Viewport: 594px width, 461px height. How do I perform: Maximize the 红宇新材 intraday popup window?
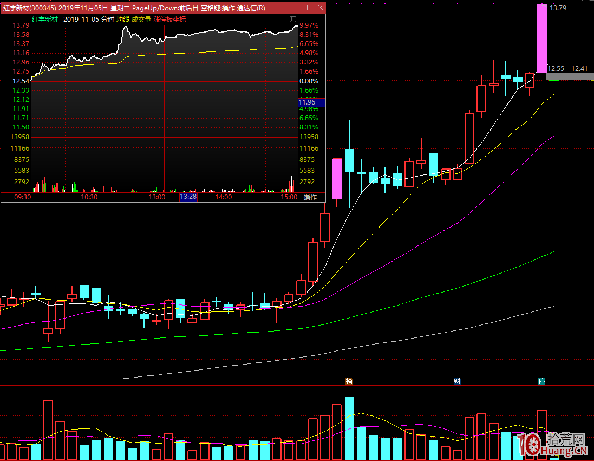coord(310,8)
